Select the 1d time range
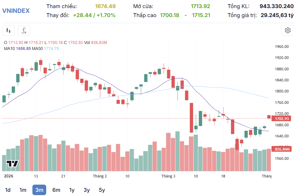Viewport: 294px width, 196px height. 8,190
